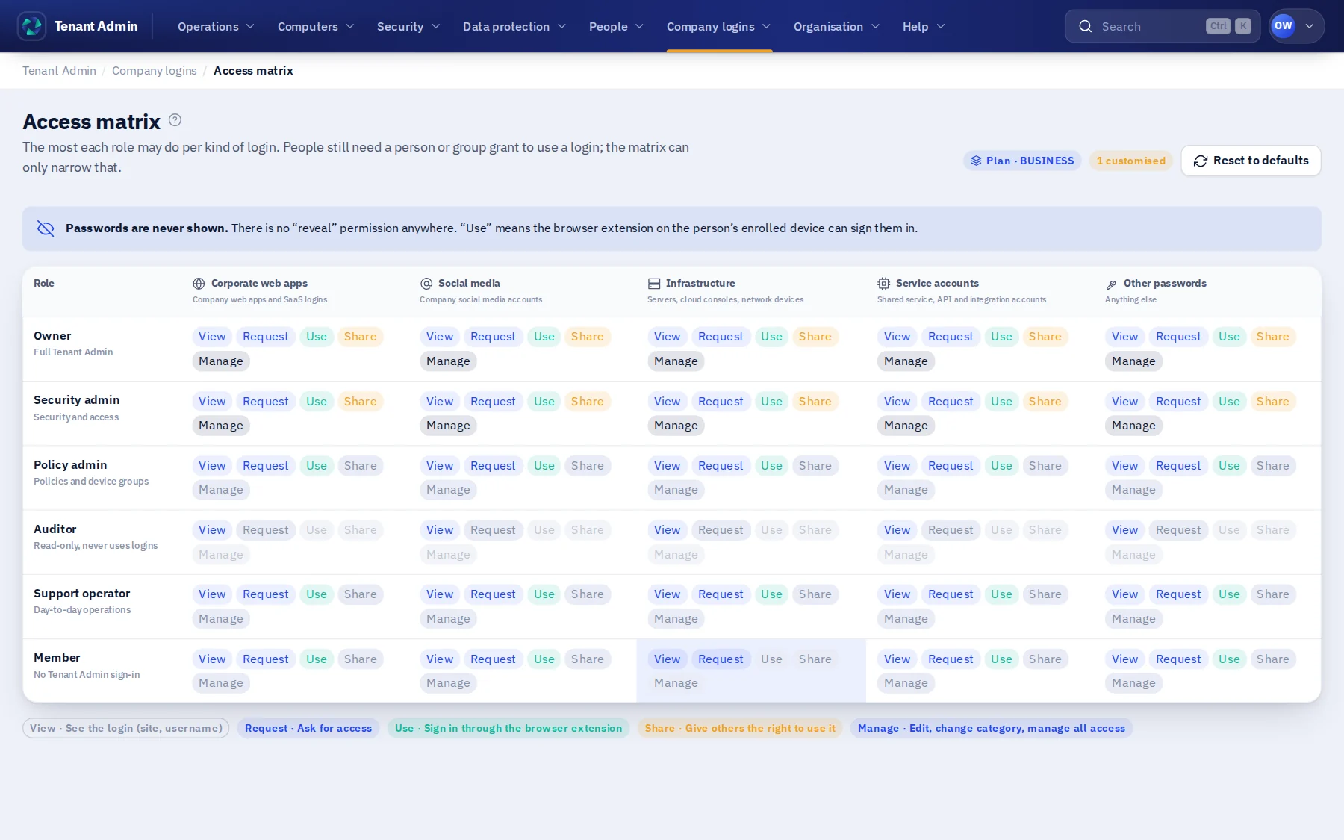Toggle View for Support operator Other passwords
This screenshot has width=1344, height=840.
coord(1124,594)
